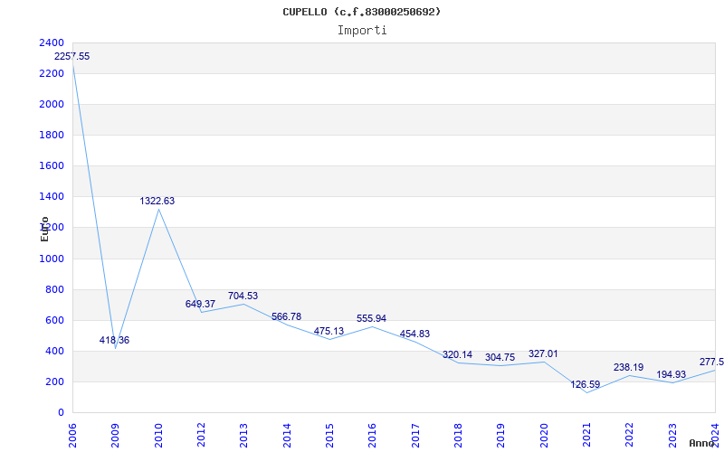Screen dimensions: 724x452
Task: Click the Euro axis label
Action: point(44,229)
